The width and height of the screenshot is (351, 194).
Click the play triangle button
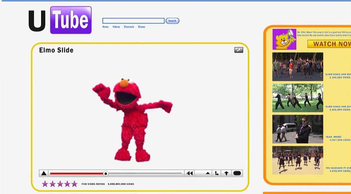click(44, 173)
